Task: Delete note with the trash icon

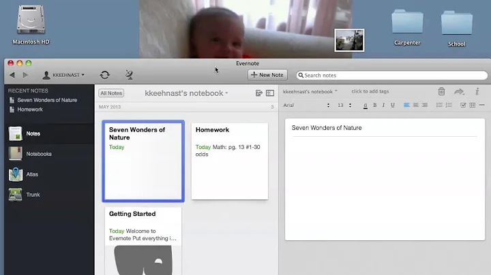Action: point(441,91)
